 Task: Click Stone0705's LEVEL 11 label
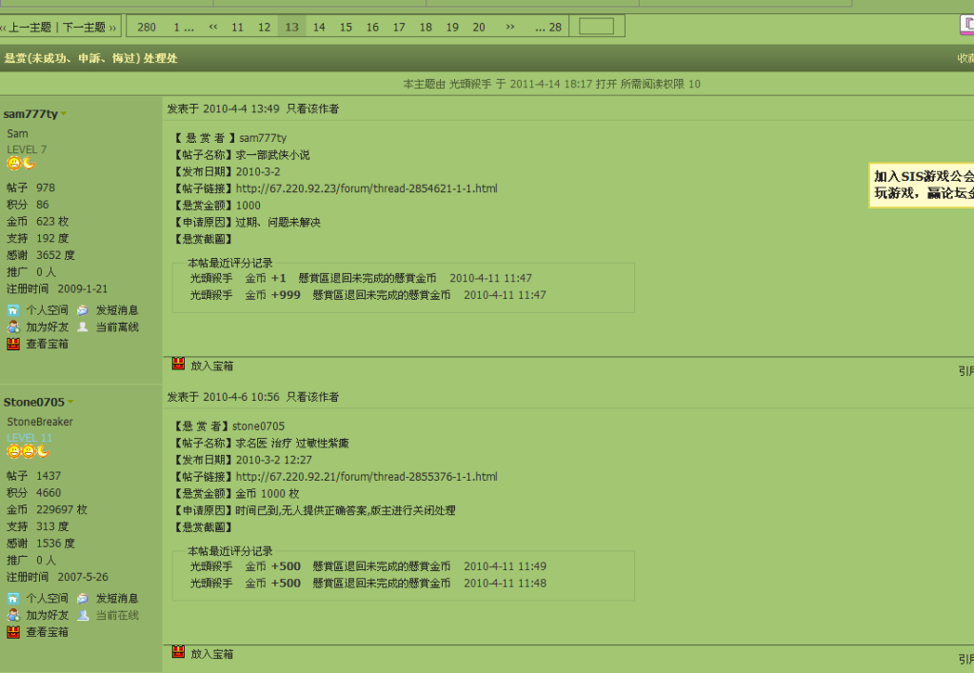[x=30, y=437]
